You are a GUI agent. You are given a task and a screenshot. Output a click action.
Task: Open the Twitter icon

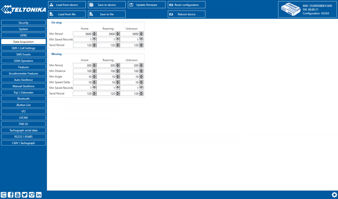pos(25,194)
